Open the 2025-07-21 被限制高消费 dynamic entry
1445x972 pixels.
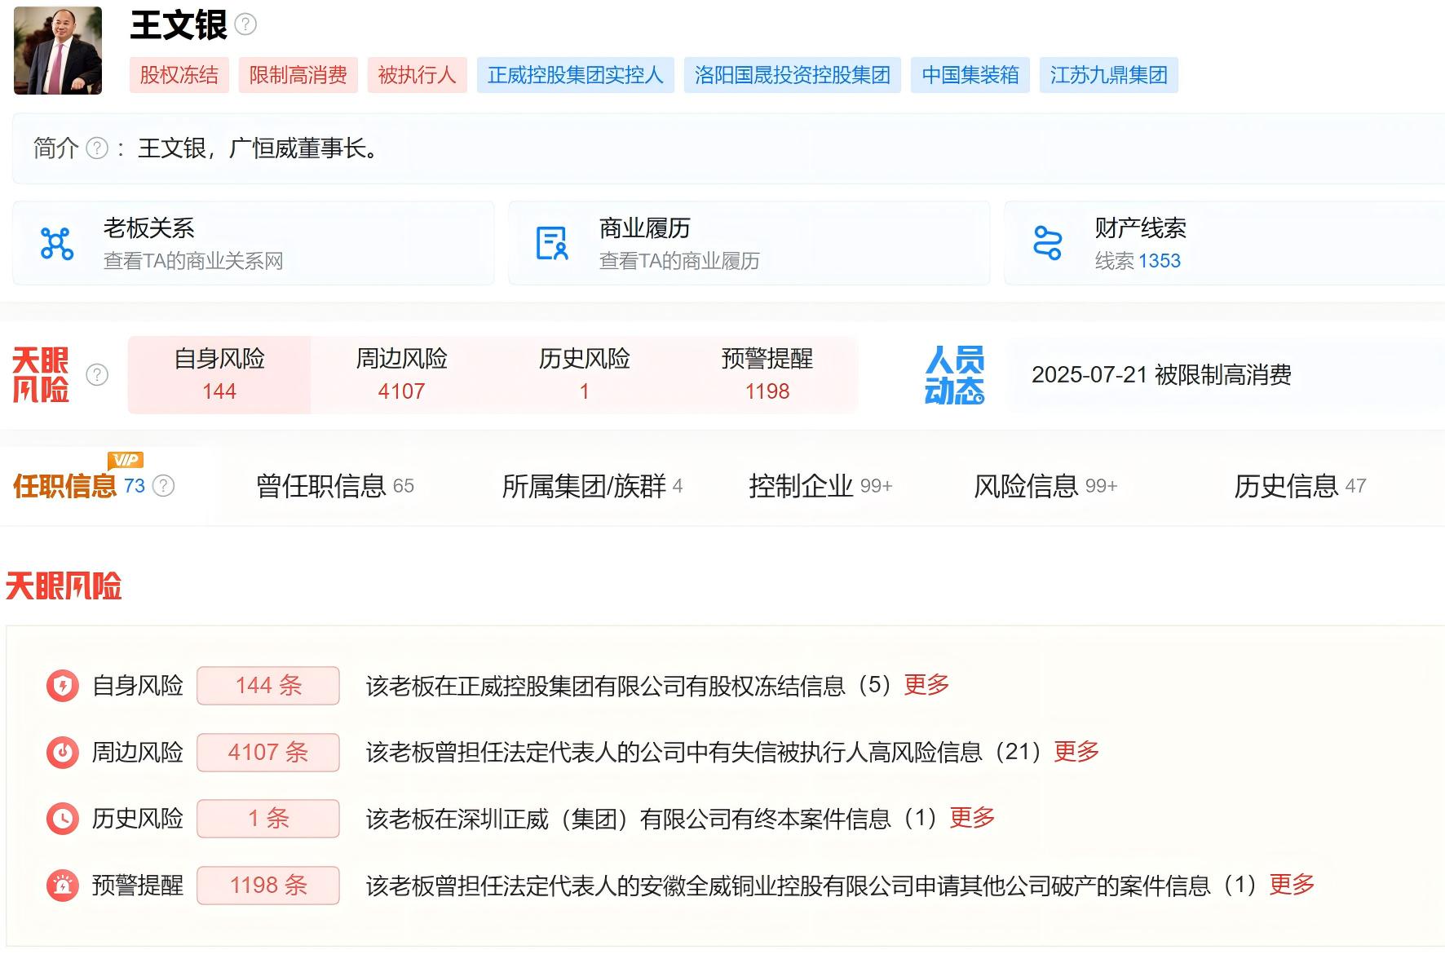(1161, 375)
